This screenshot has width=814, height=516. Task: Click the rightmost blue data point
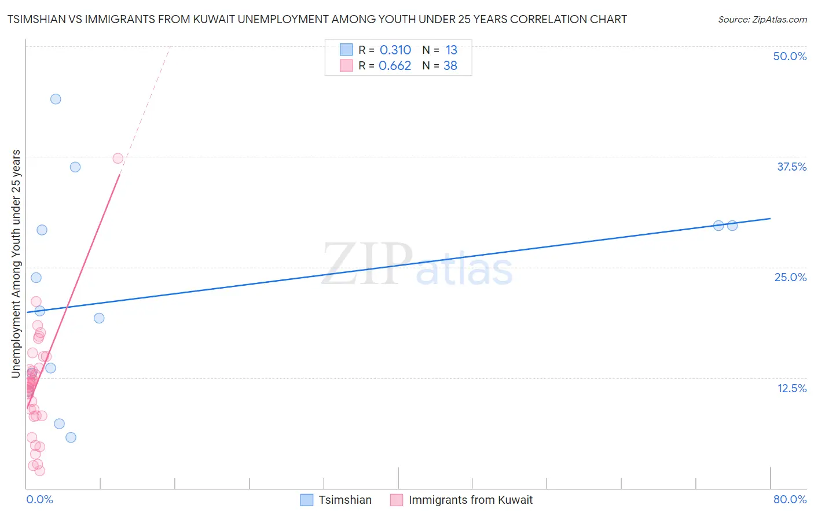point(732,226)
